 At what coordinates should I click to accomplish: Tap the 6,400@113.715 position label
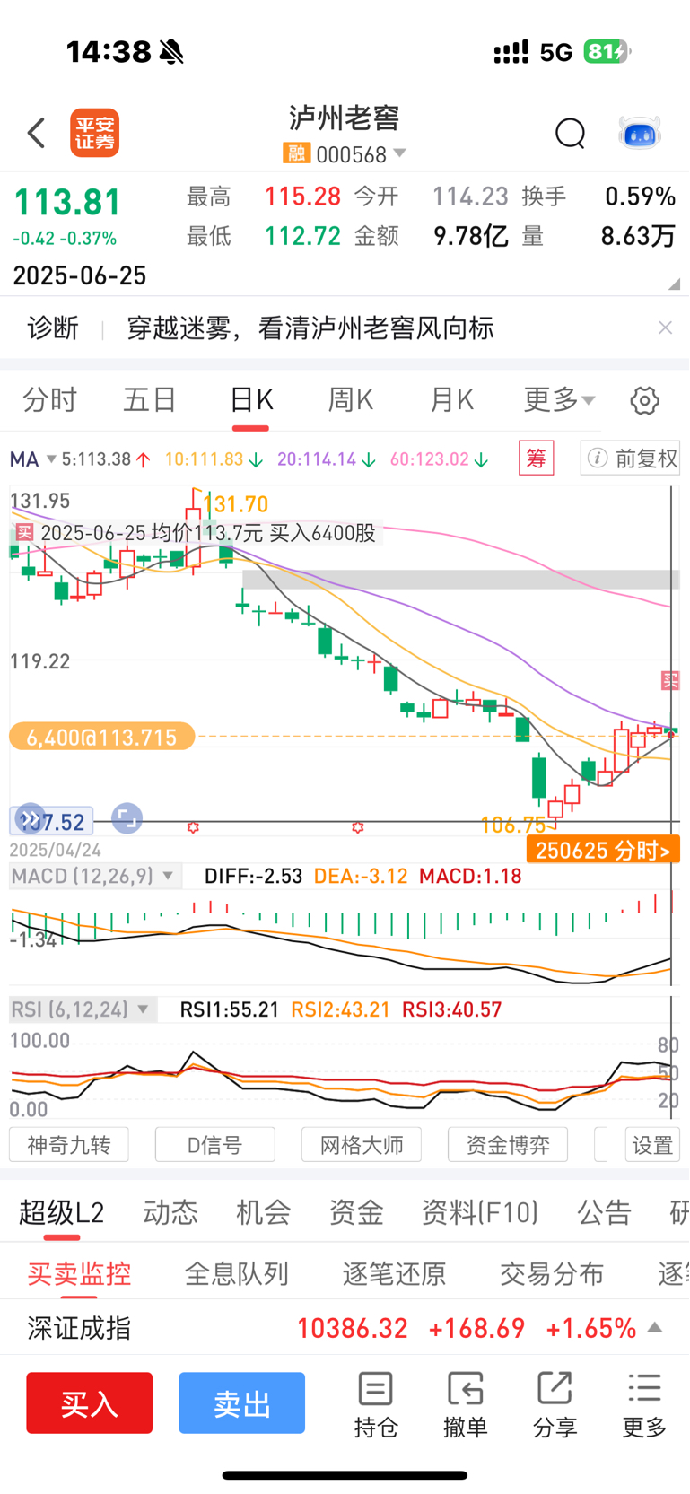click(102, 738)
